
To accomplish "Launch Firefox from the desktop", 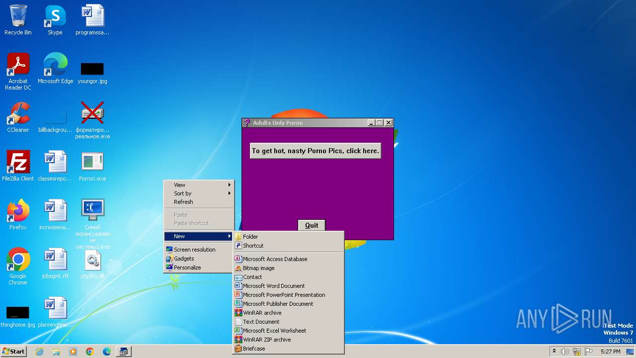I will pos(18,215).
